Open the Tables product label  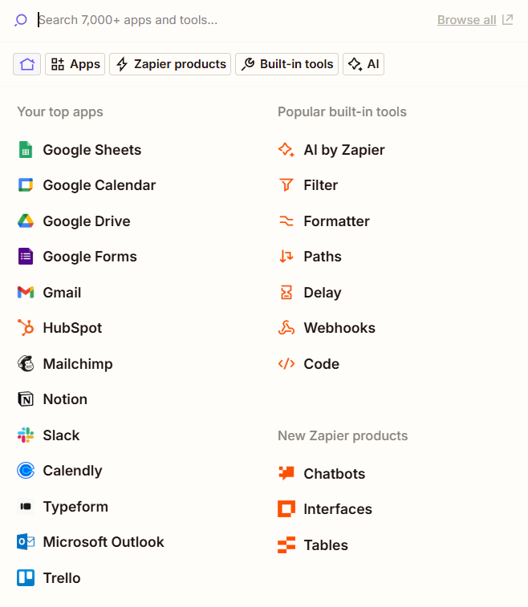point(326,544)
